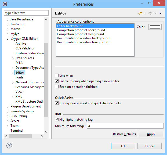Select CSS Validator in preferences tree
Screen dimensions: 167x155
point(25,48)
